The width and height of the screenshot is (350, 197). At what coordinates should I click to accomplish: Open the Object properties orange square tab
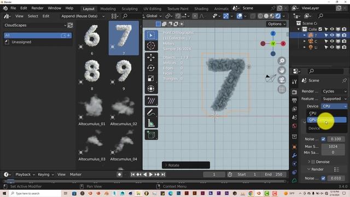(x=294, y=147)
